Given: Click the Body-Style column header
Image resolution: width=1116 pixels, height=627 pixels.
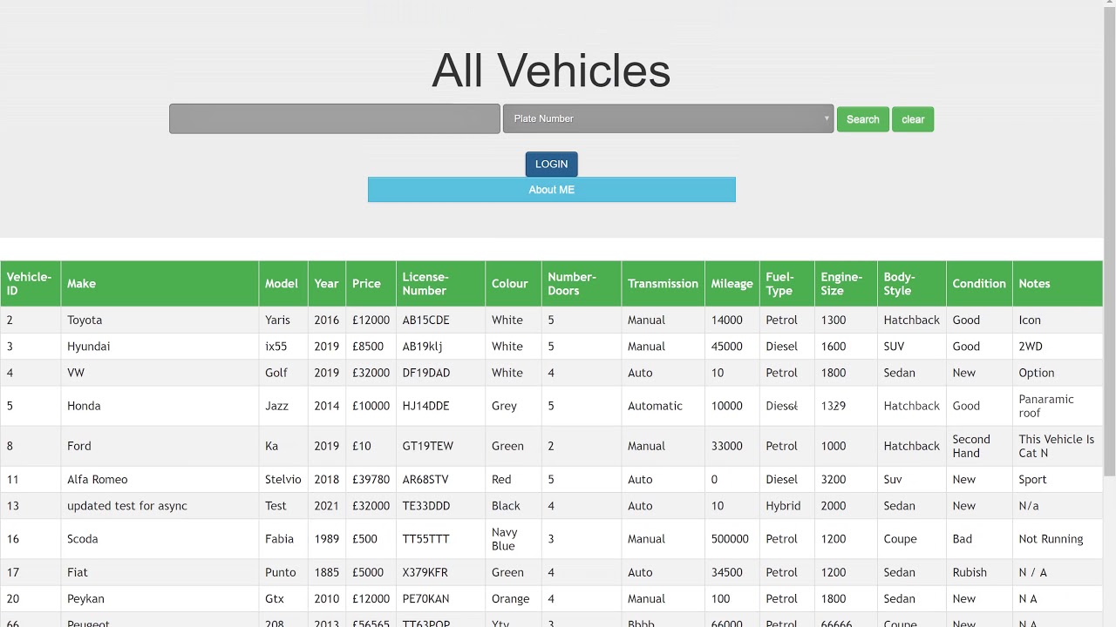Looking at the screenshot, I should click(912, 284).
